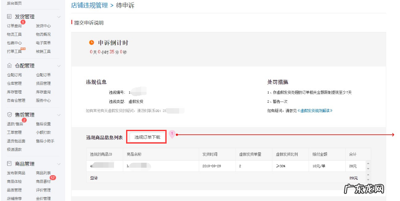Select 包裹中心 in the sidebar
The image size is (400, 201).
[14, 43]
